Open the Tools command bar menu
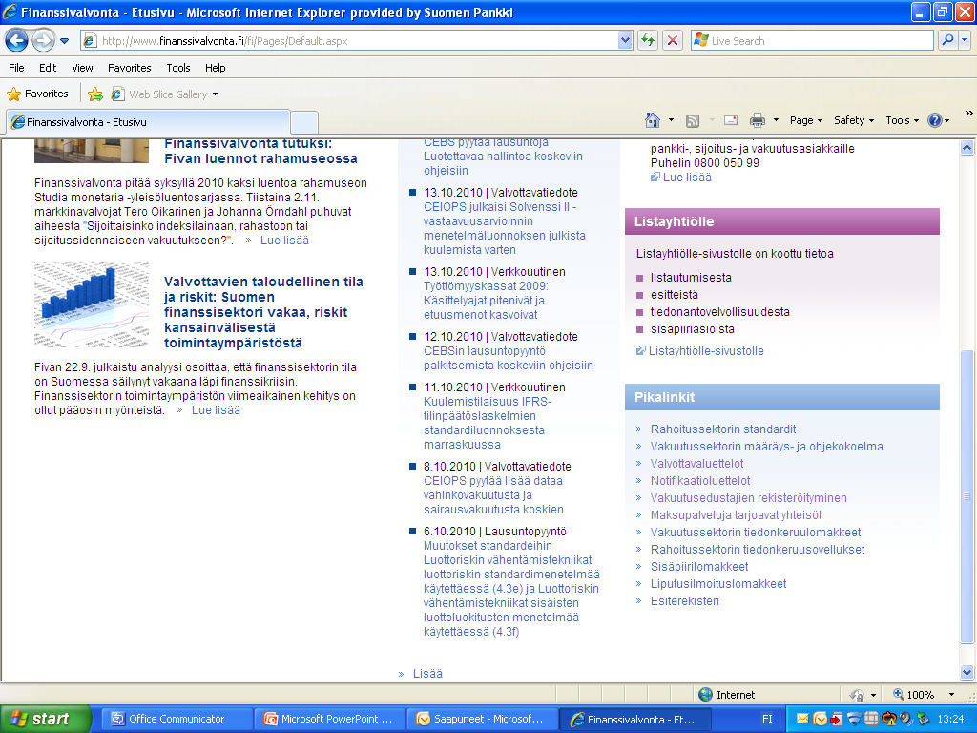 903,120
